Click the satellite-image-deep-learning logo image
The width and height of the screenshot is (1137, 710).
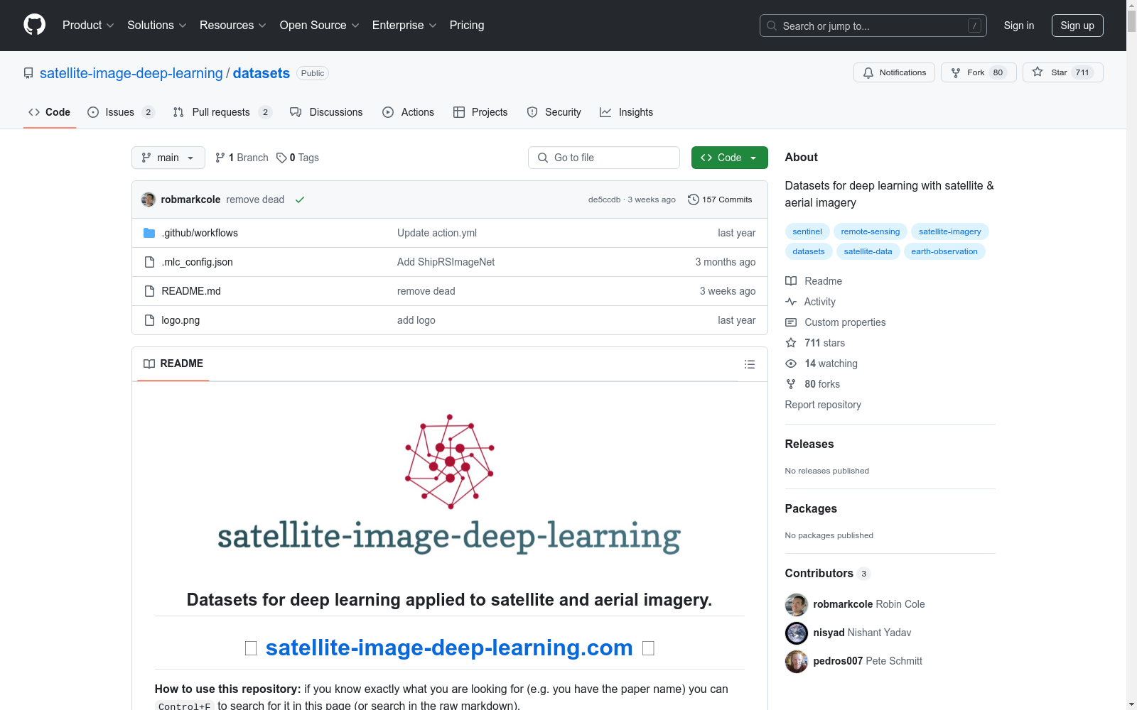449,484
